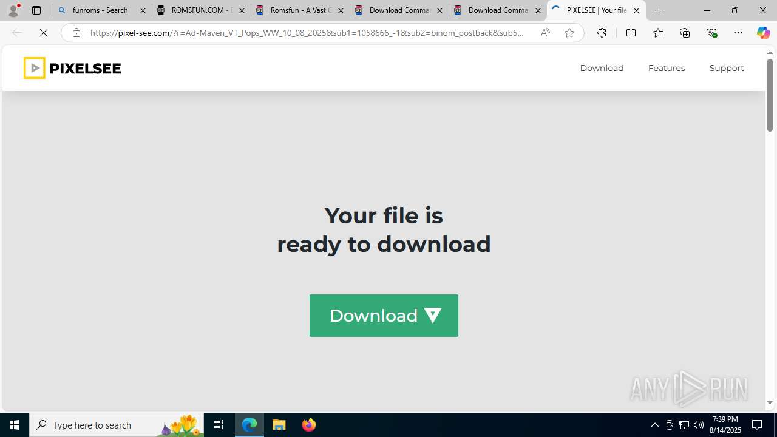Open the Windows Start menu
The width and height of the screenshot is (777, 437).
click(15, 425)
